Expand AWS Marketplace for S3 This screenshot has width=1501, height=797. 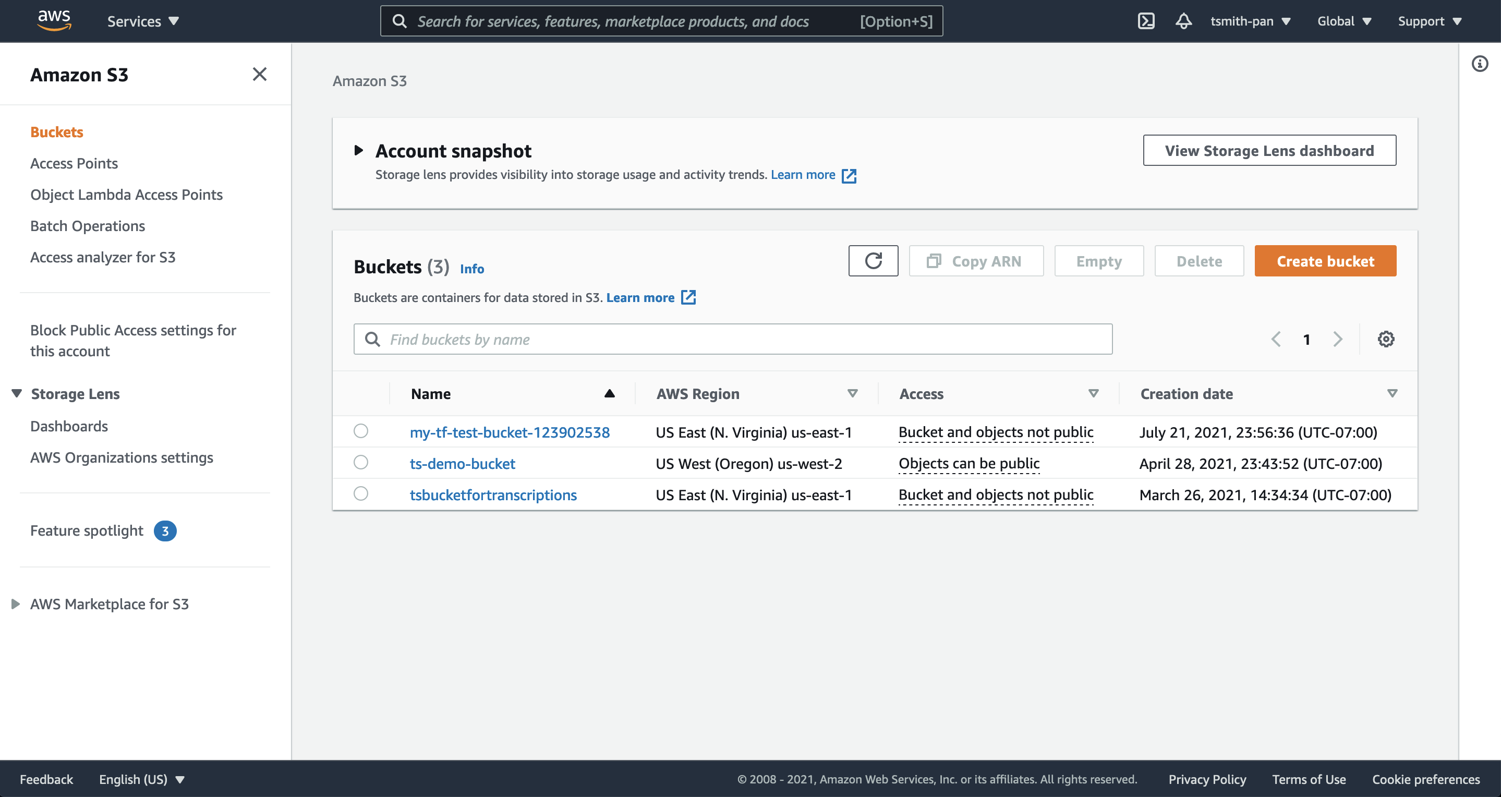[16, 604]
